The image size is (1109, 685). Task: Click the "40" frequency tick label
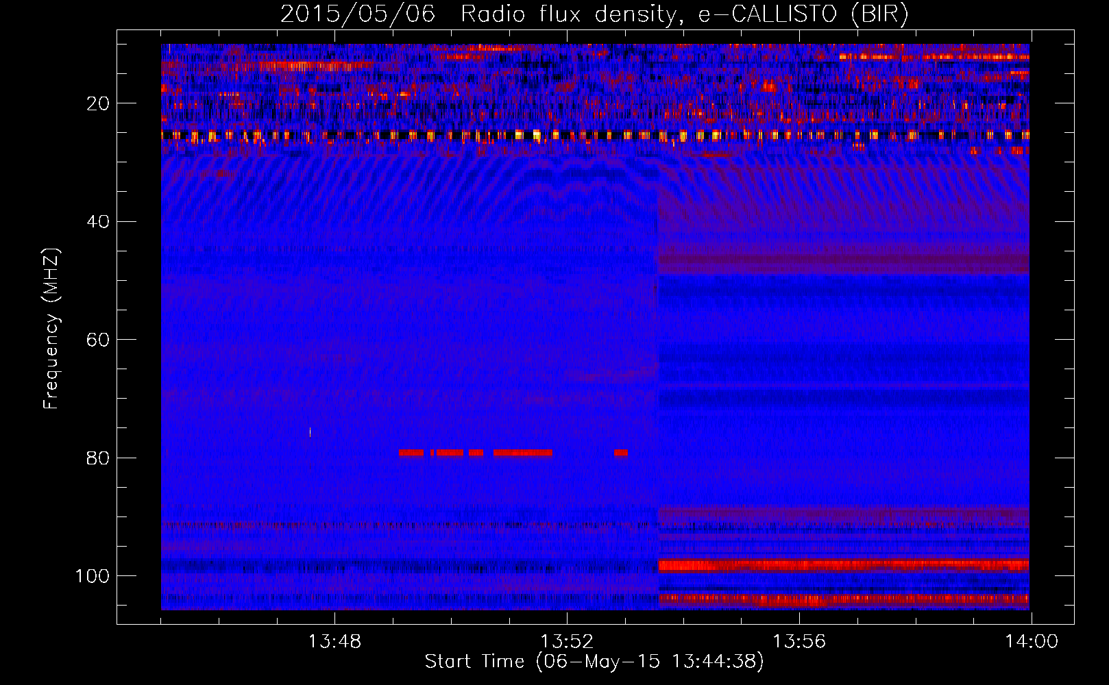pos(98,222)
